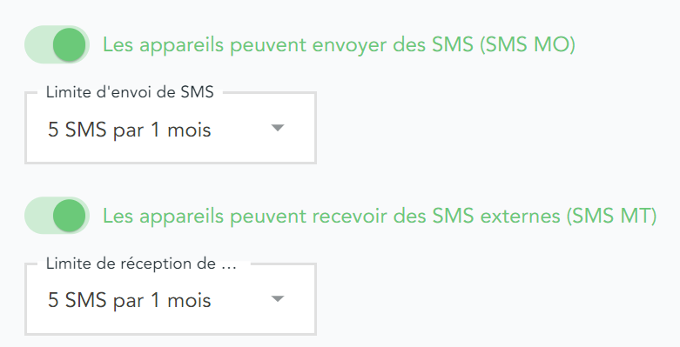
Task: Toggle off 'Les appareils peuvent envoyer des SMS'
Action: point(57,44)
